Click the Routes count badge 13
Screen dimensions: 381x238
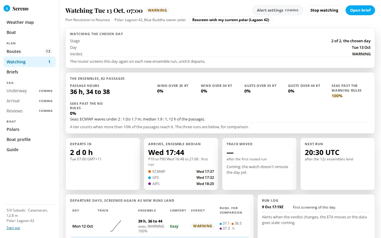48,51
